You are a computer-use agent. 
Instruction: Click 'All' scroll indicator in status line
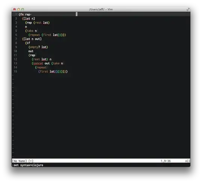(187, 161)
